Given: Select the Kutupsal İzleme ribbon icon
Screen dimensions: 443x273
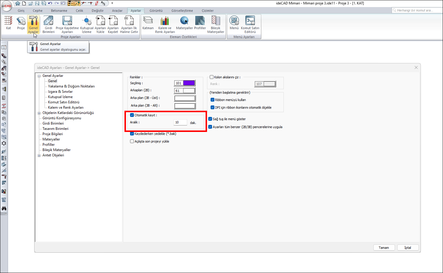Looking at the screenshot, I should tap(87, 24).
